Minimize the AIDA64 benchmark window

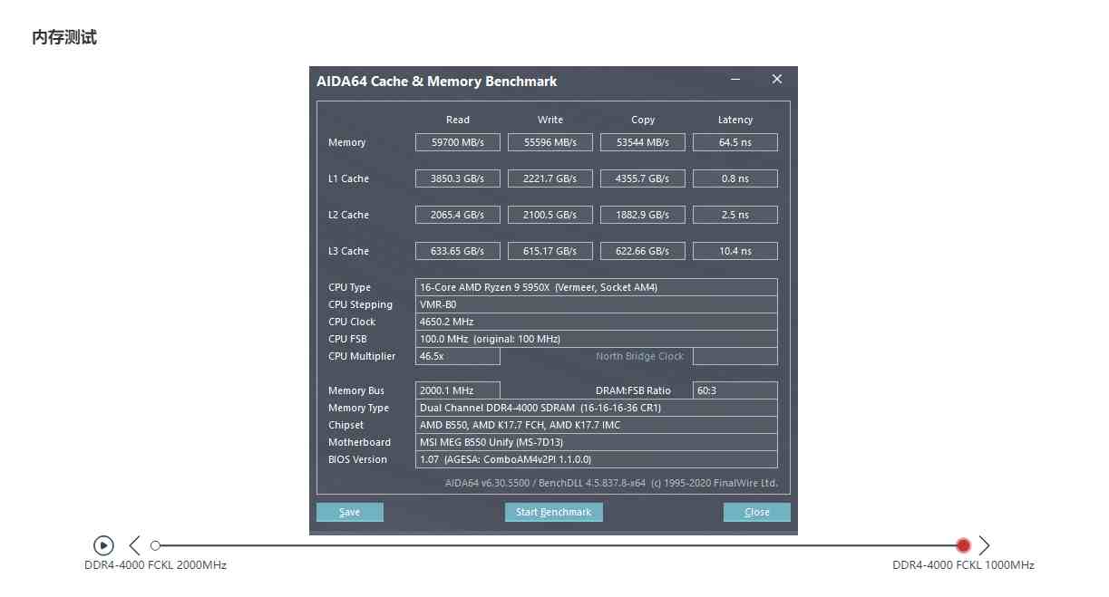tap(736, 80)
